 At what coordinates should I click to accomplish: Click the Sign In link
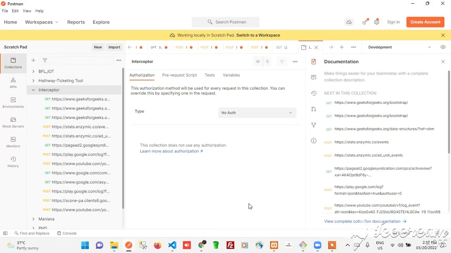(394, 22)
